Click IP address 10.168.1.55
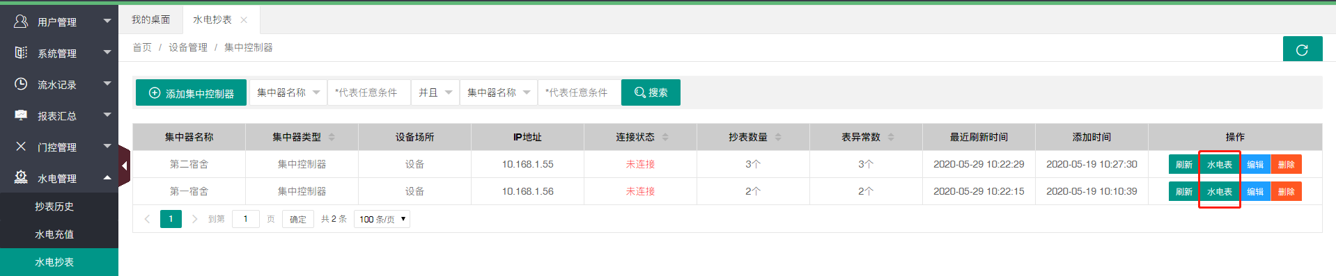 pyautogui.click(x=528, y=164)
